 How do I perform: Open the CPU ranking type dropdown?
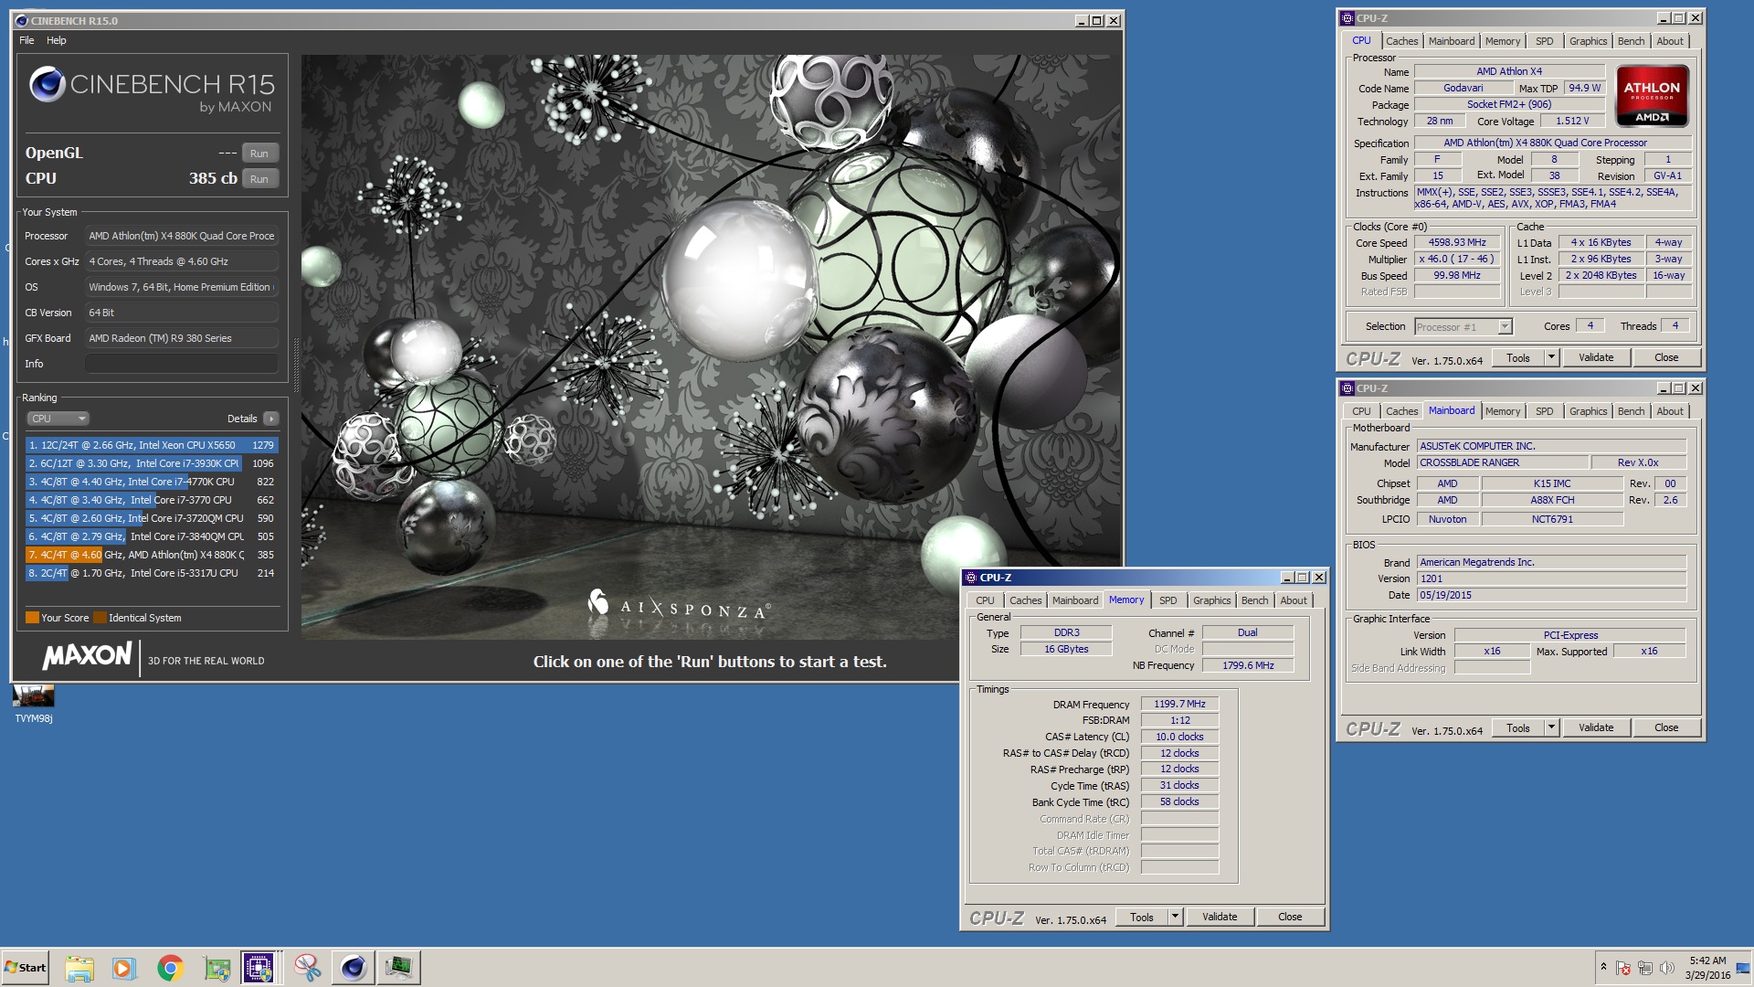[x=58, y=419]
